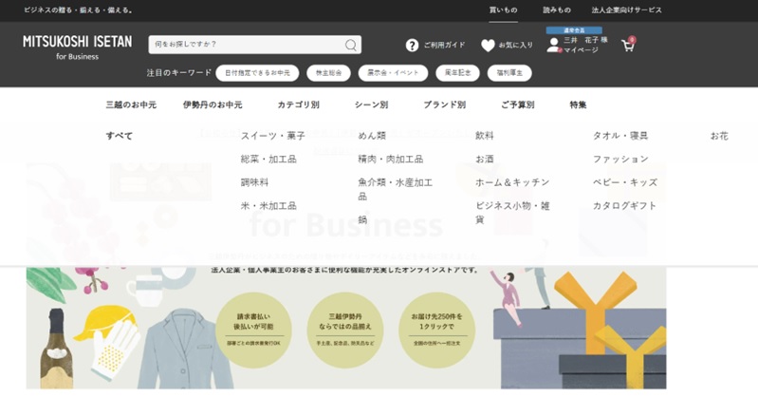The image size is (758, 397).
Task: Choose スイーツ・菓子 category
Action: (272, 136)
